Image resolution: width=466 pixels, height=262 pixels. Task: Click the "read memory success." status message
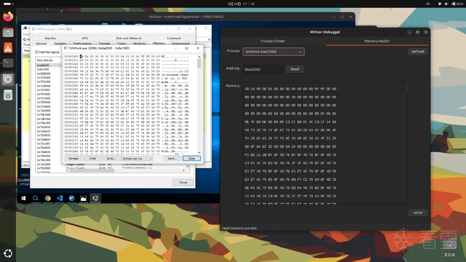click(x=240, y=228)
